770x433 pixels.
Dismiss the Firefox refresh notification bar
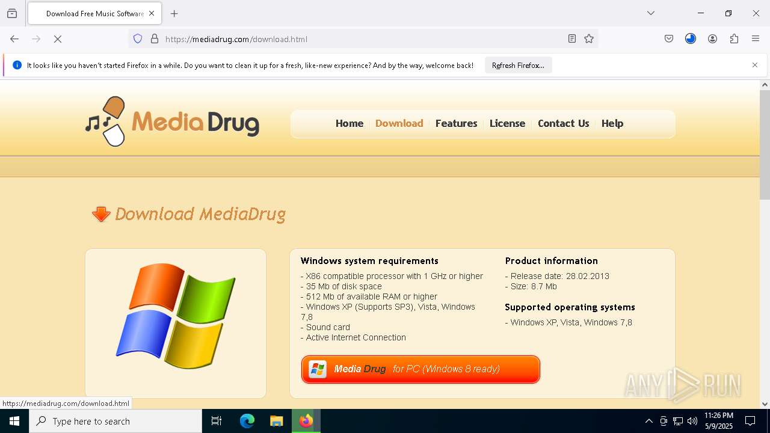point(755,65)
